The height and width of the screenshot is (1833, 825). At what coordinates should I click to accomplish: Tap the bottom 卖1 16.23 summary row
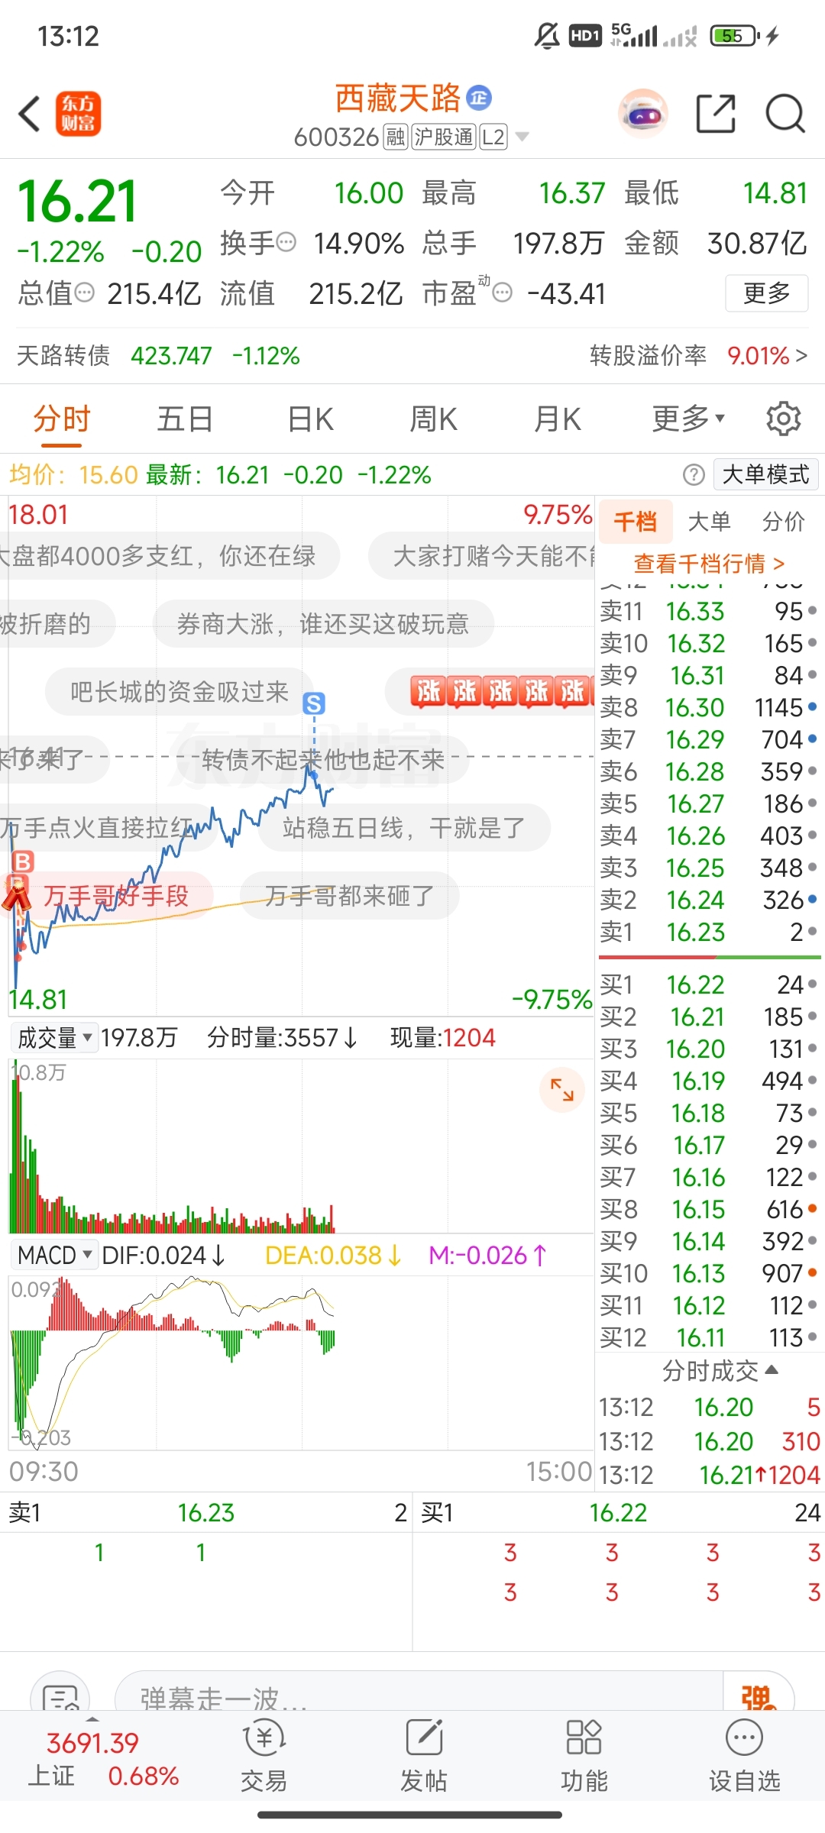(x=206, y=1513)
